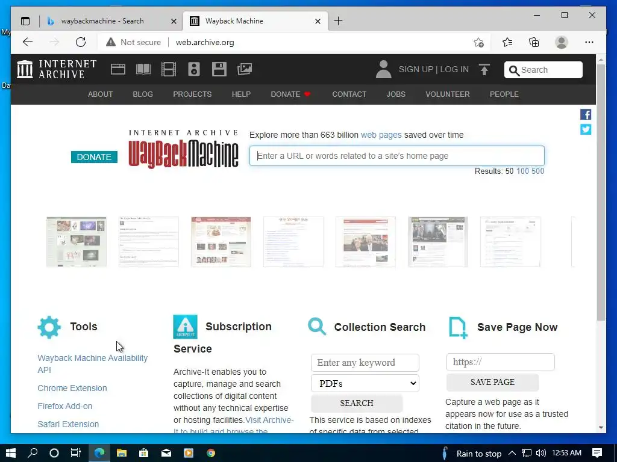617x462 pixels.
Task: Open Firefox Add-on link
Action: [65, 406]
